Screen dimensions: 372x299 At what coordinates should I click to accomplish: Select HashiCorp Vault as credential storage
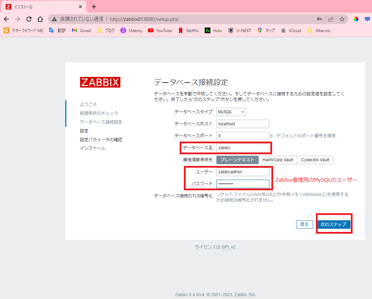coord(277,160)
